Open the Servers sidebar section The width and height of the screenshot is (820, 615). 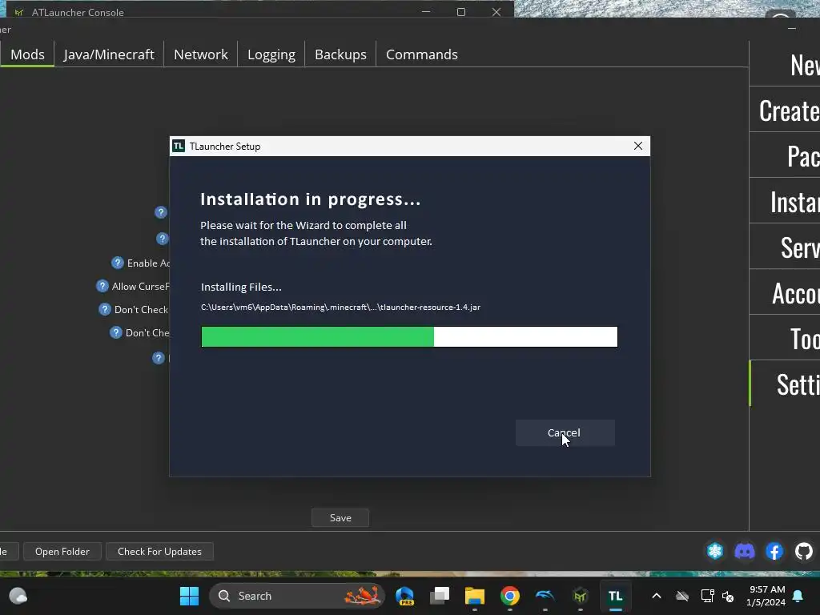pyautogui.click(x=785, y=247)
